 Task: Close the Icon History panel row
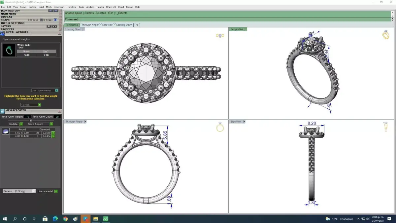[x=60, y=11]
